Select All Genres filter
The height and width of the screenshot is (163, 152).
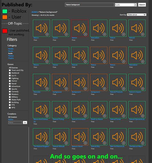click(x=13, y=68)
